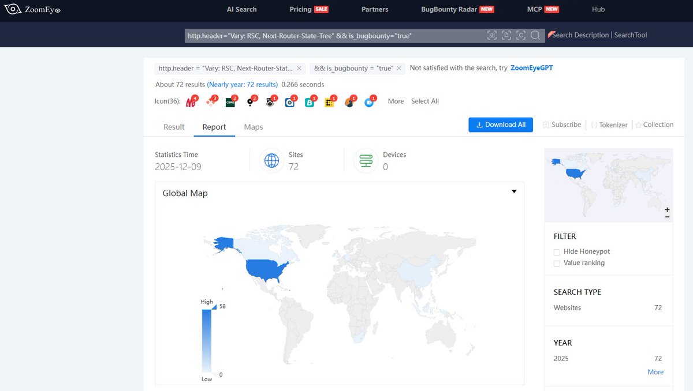Remove the is_bugbounty filter tag
This screenshot has width=693, height=391.
(x=400, y=68)
